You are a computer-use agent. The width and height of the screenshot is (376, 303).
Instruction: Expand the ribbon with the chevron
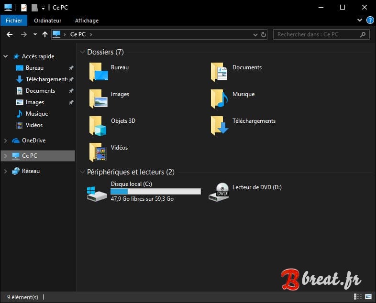[x=359, y=20]
